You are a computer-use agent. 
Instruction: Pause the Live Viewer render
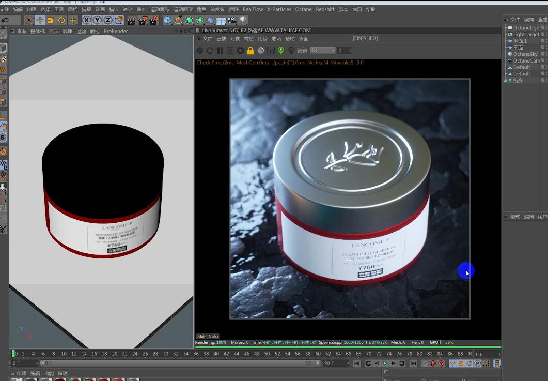pyautogui.click(x=220, y=50)
